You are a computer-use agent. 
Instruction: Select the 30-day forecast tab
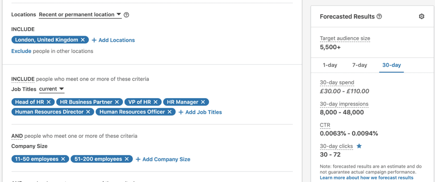click(x=392, y=65)
